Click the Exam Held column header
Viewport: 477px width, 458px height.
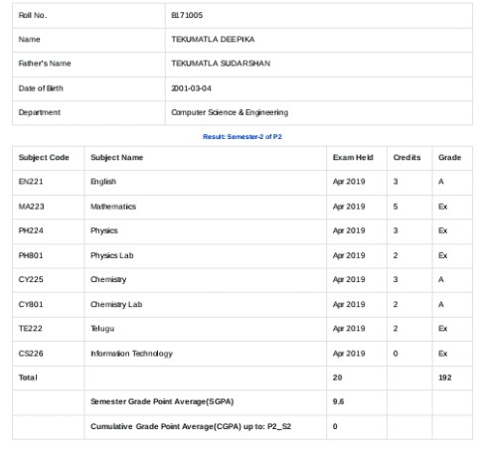pos(353,157)
